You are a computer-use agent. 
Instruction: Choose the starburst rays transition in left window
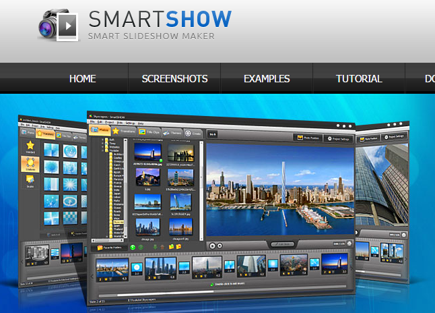(x=70, y=184)
